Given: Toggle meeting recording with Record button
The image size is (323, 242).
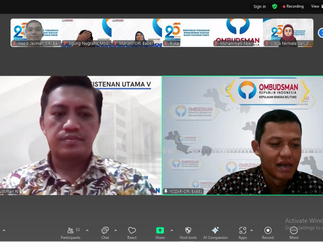Looking at the screenshot, I should [x=267, y=232].
